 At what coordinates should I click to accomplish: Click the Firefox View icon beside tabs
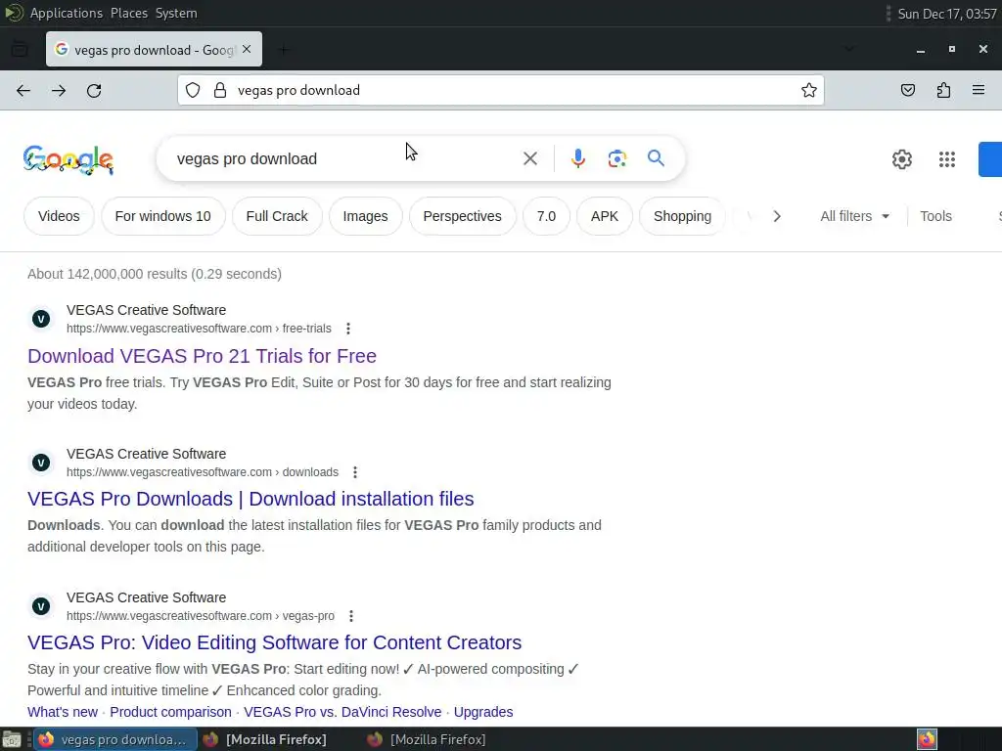point(20,49)
